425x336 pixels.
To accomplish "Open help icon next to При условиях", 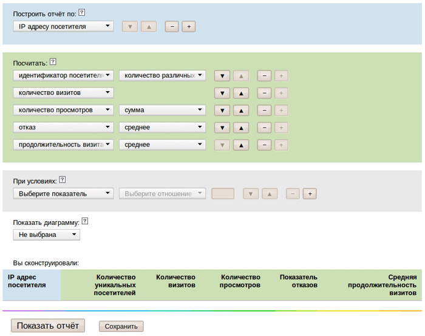I will (63, 179).
